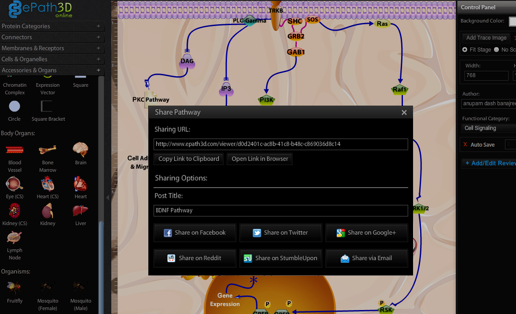Select the SOS protein node
The width and height of the screenshot is (516, 314).
[x=312, y=19]
